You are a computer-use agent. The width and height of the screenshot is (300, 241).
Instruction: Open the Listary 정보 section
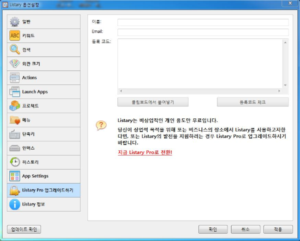43,204
